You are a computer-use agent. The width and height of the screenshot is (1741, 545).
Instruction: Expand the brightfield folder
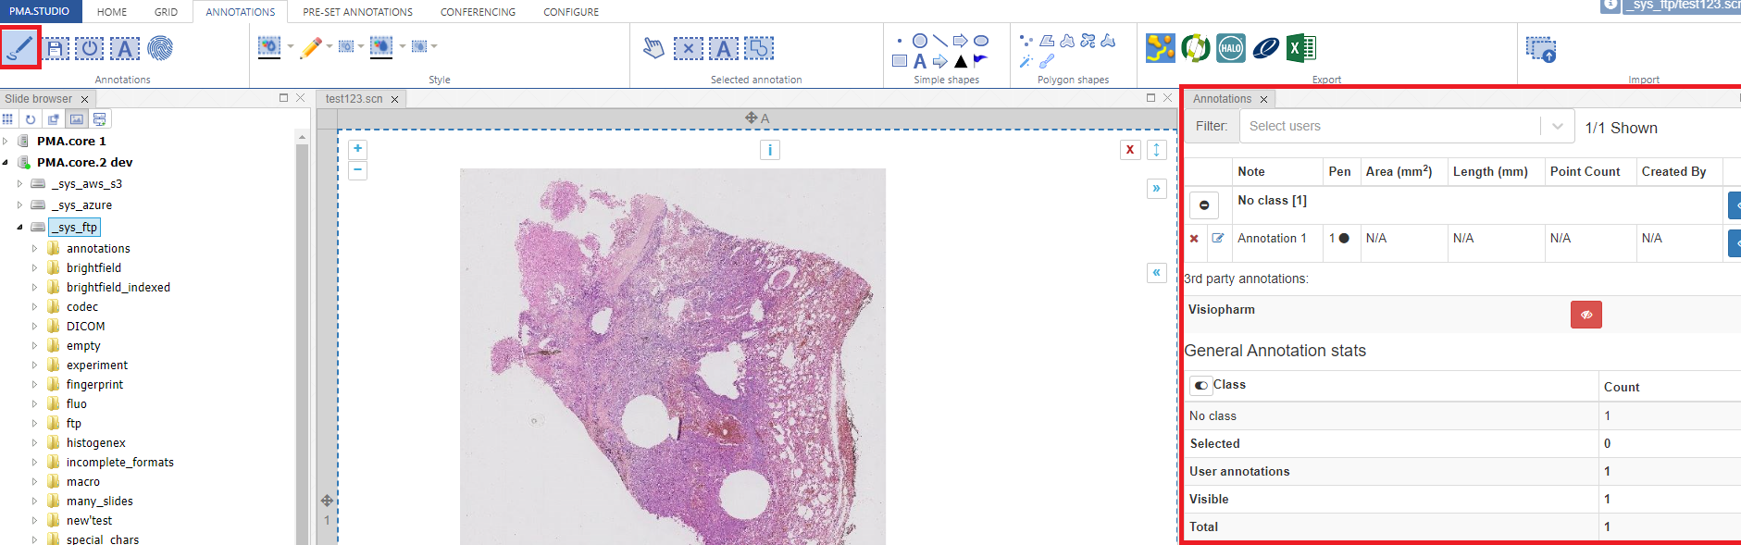(x=35, y=268)
